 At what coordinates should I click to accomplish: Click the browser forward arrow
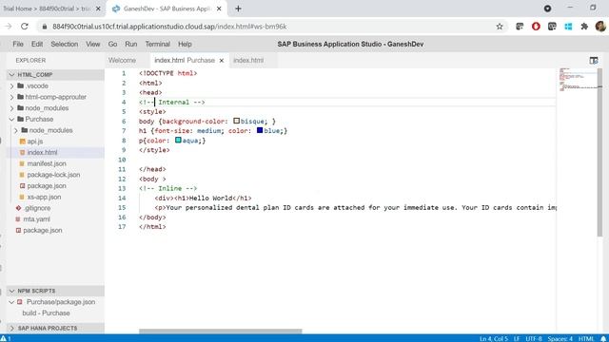coord(9,27)
